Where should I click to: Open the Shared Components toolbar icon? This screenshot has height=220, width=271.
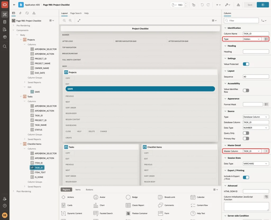(238, 5)
